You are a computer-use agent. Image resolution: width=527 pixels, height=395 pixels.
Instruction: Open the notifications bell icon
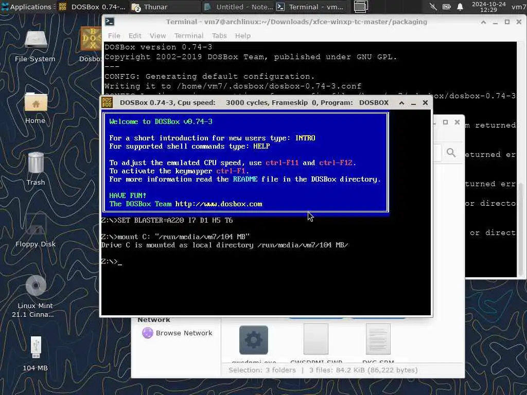(x=460, y=7)
